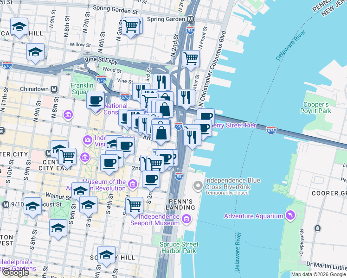Click the coffee cup marker beside Franklin Square
Screen dimensions: 347x278
click(96, 101)
